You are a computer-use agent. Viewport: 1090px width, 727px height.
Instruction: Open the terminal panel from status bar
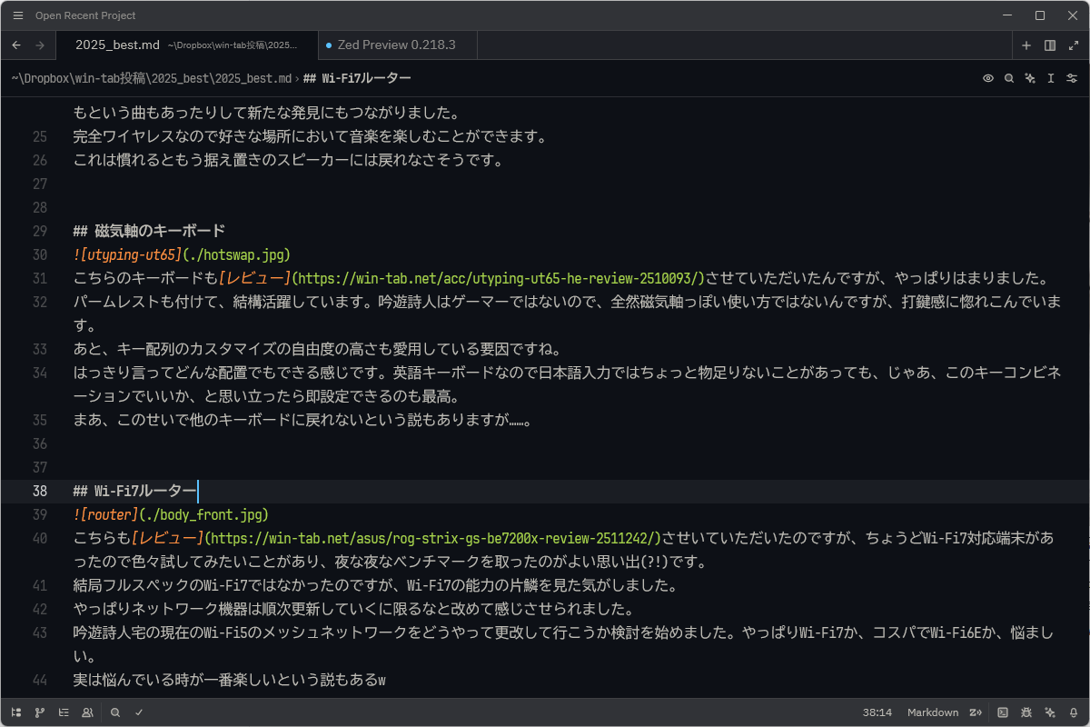click(x=1003, y=712)
